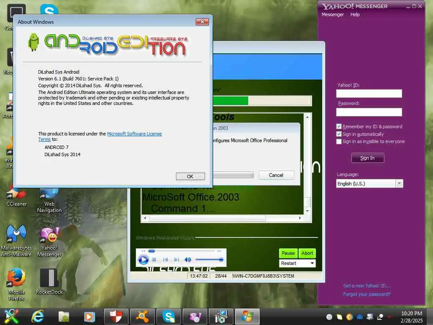Viewport: 433px width, 325px height.
Task: Switch to Yahoo Messenger via the taskbar
Action: click(x=195, y=317)
